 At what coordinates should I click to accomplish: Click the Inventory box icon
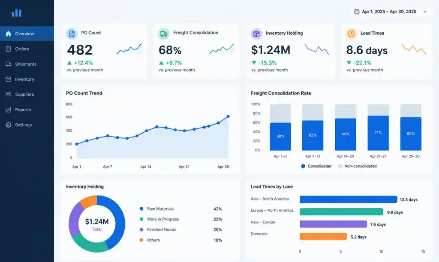9,79
